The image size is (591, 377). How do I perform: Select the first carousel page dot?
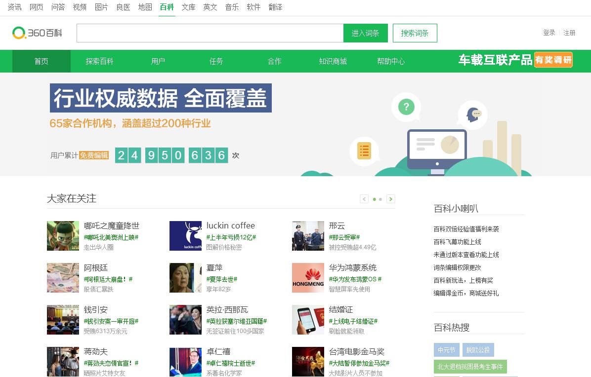[374, 199]
